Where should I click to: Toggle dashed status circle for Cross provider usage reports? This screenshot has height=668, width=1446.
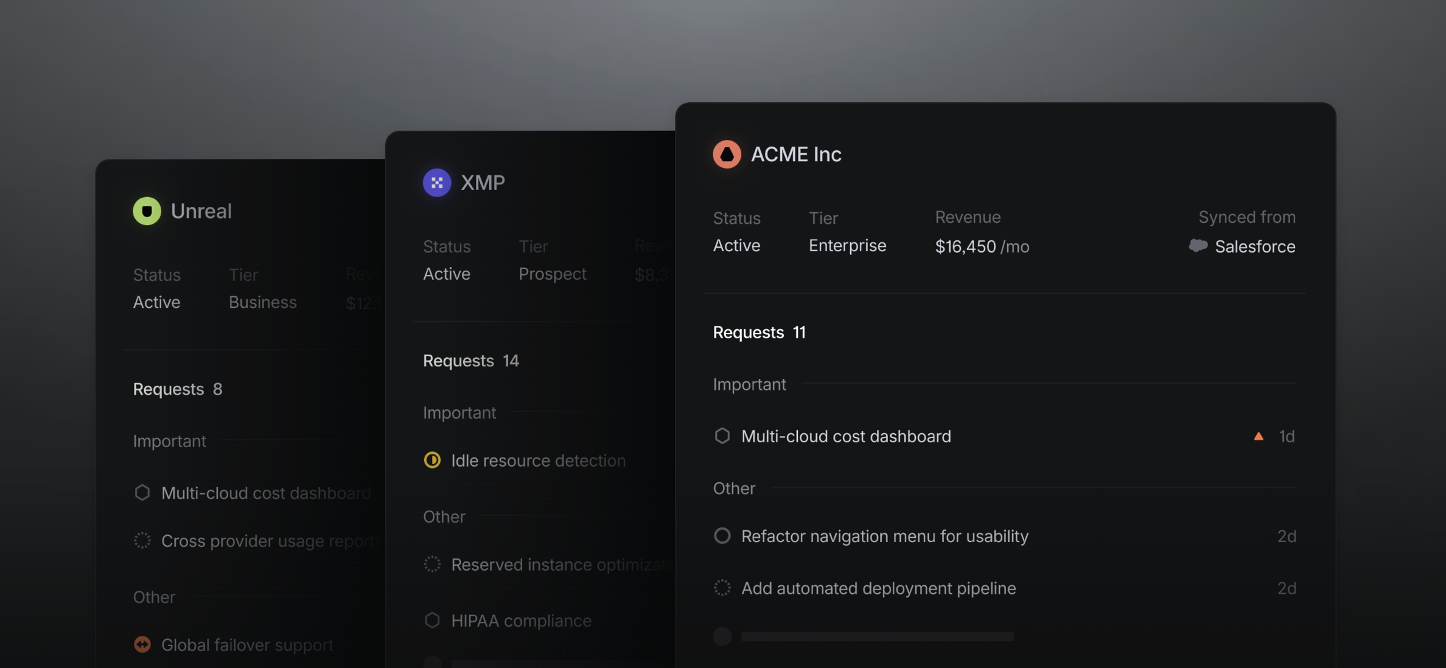click(x=142, y=540)
